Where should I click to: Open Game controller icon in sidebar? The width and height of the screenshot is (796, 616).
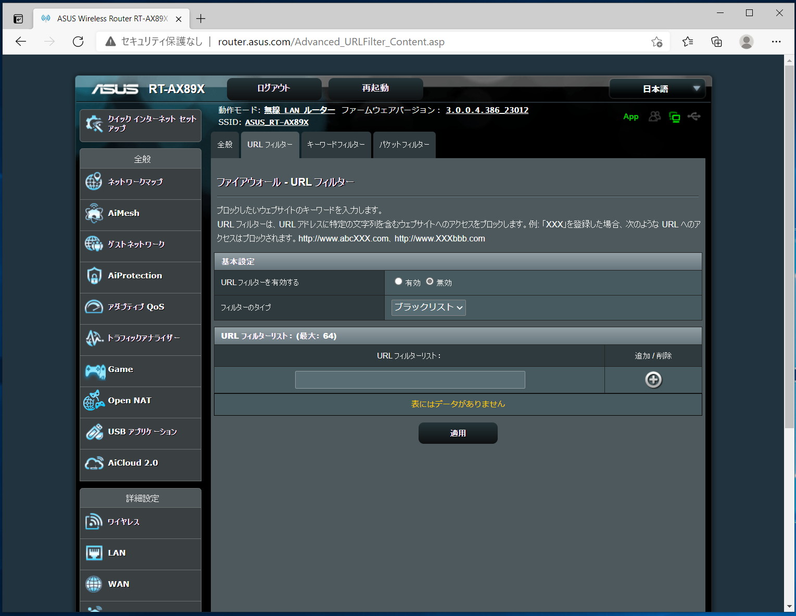[95, 370]
